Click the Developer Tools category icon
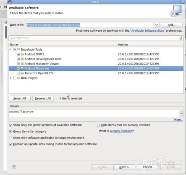This screenshot has height=175, width=186. point(19,50)
